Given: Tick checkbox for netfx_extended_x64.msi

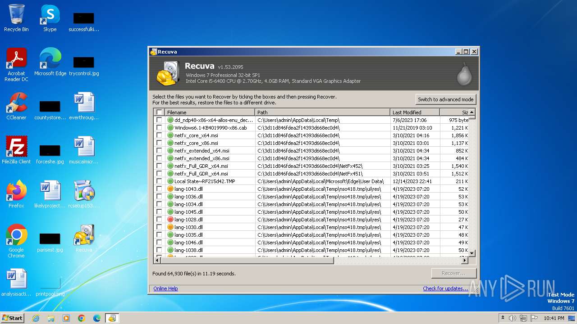Looking at the screenshot, I should click(x=159, y=151).
